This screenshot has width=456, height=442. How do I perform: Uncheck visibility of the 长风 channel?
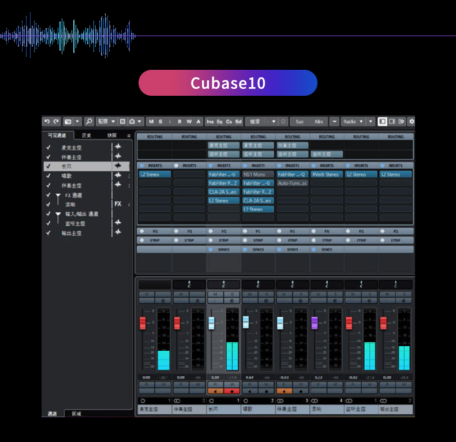48,166
